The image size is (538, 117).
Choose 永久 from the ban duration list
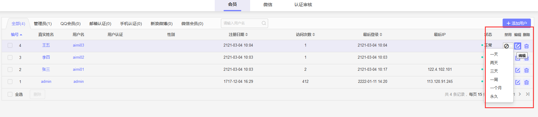[x=494, y=96]
